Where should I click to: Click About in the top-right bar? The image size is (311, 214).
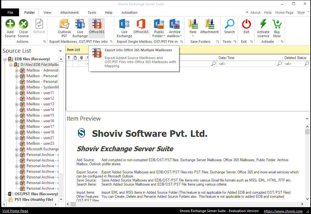coord(255,12)
